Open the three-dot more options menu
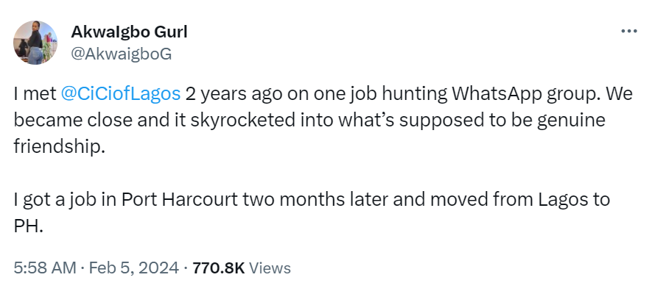 (628, 32)
